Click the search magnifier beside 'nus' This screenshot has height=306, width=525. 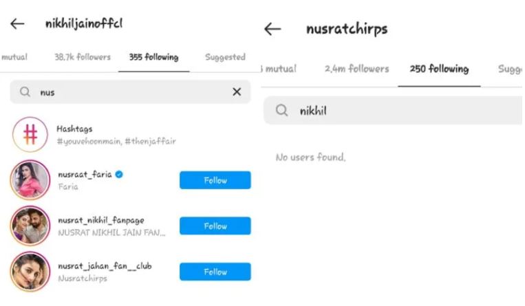25,91
